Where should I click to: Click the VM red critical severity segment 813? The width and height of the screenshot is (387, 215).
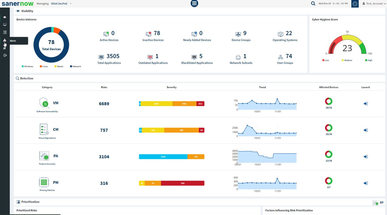pos(200,104)
